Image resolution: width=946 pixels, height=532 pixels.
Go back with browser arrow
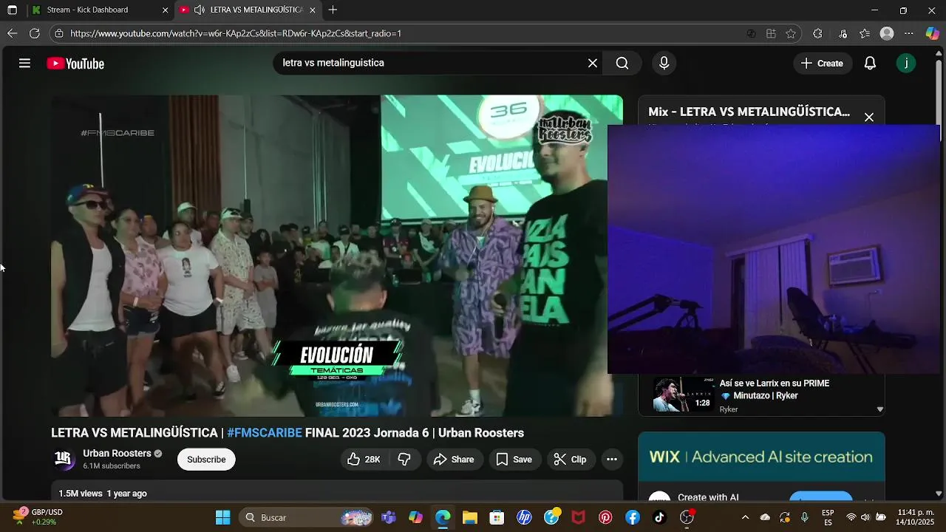coord(13,33)
